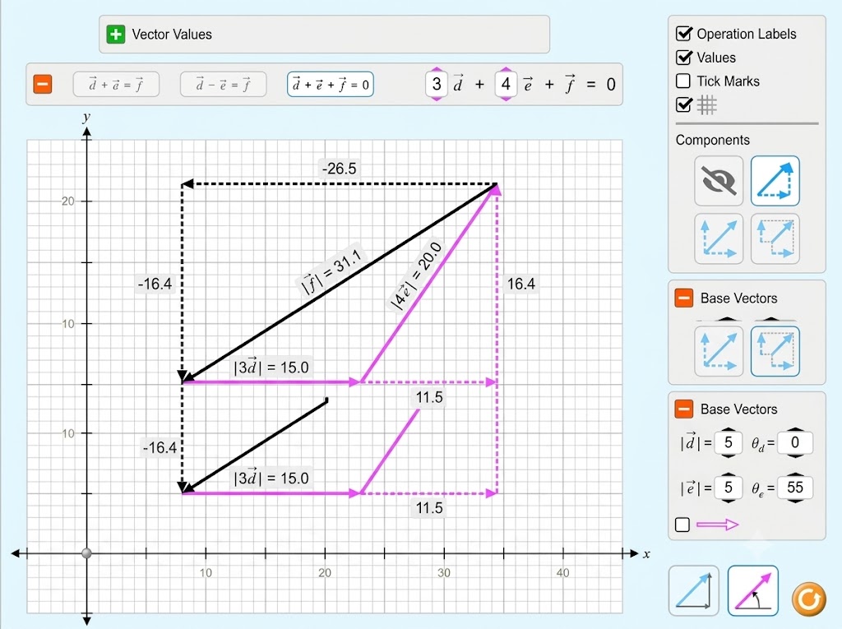
Task: Select the d + e = f equation
Action: pos(116,85)
